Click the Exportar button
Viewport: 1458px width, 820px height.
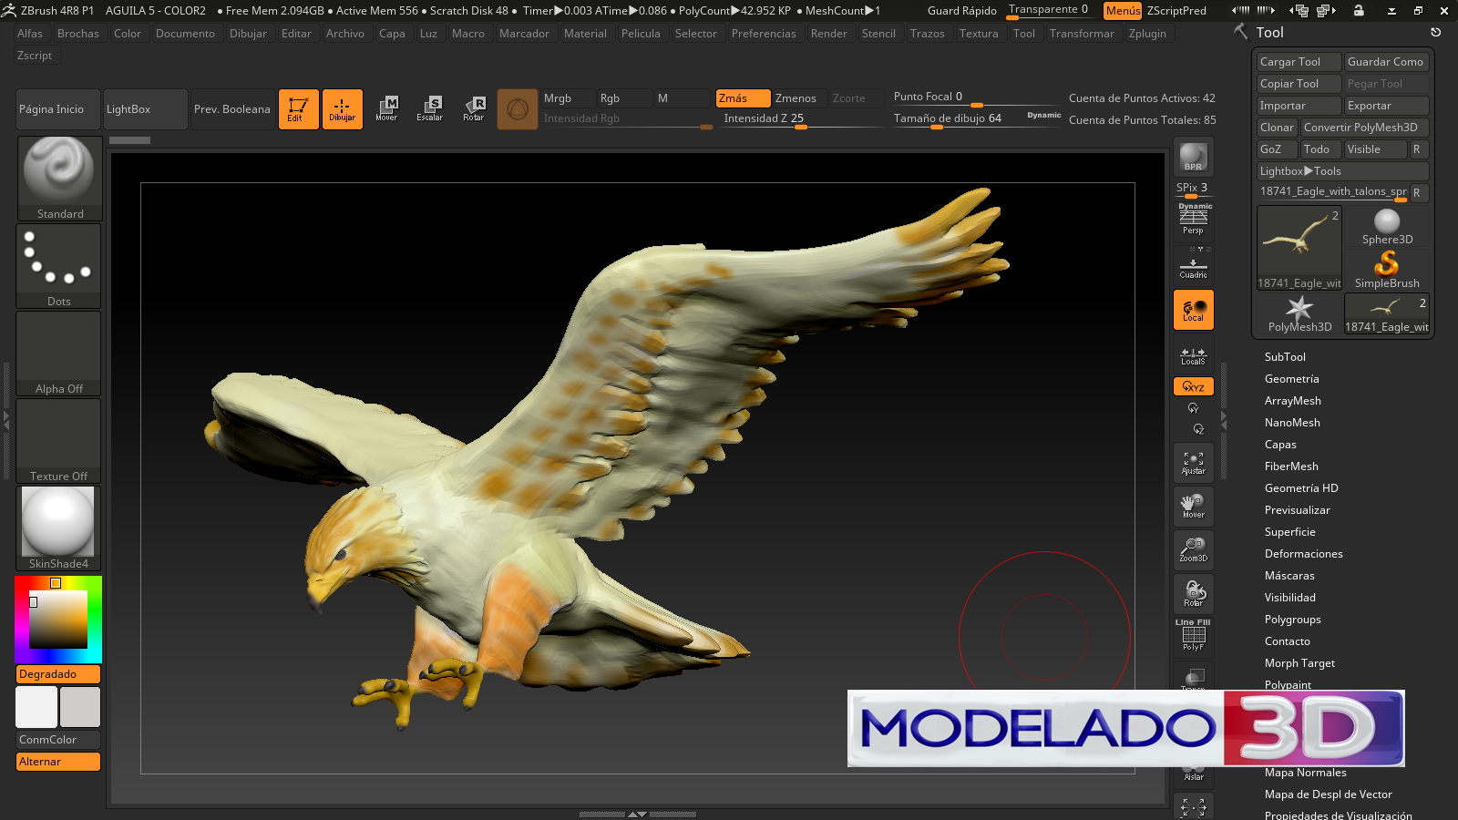1387,106
